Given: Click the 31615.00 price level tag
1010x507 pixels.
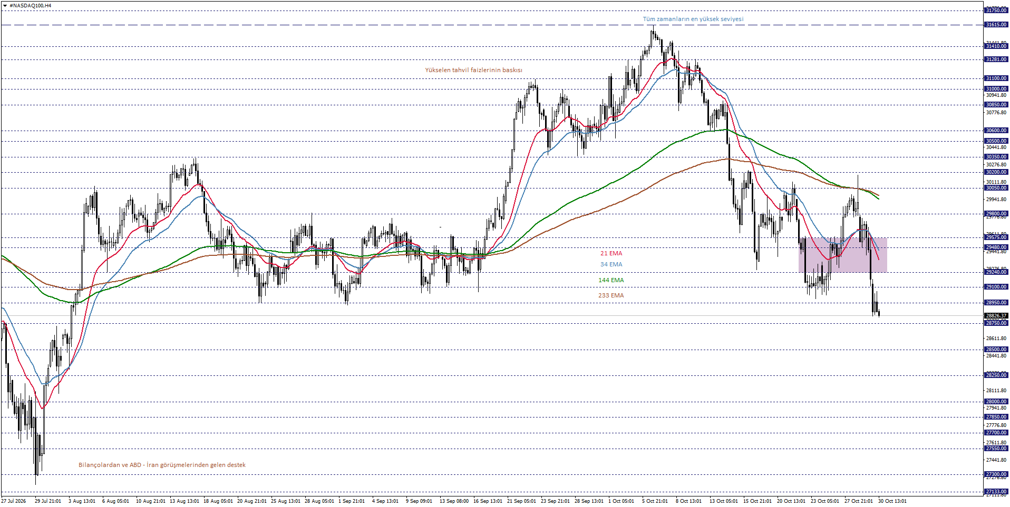Looking at the screenshot, I should click(x=996, y=25).
